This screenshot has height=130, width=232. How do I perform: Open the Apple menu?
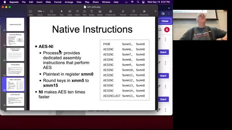point(5,2)
